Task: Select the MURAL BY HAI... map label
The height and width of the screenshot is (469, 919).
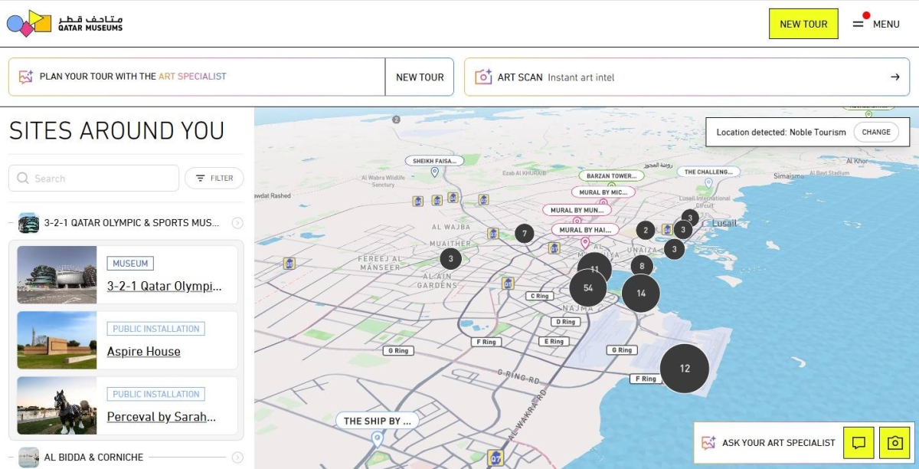Action: (x=585, y=229)
